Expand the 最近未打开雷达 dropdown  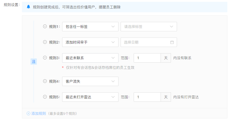(x=90, y=97)
